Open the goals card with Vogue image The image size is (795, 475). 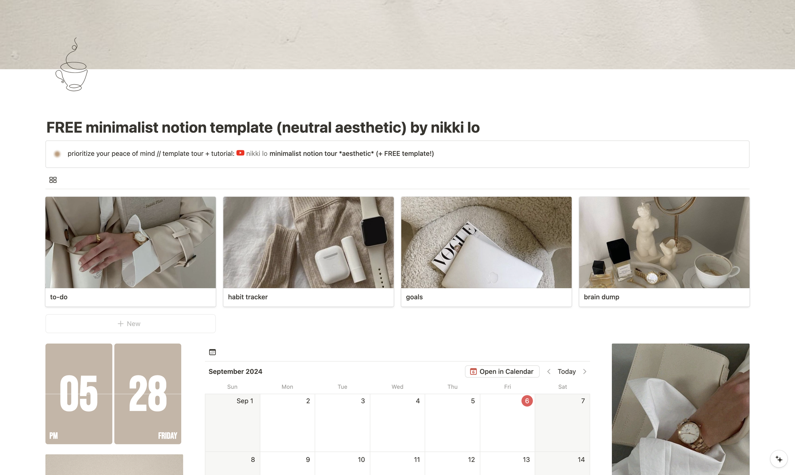[486, 252]
